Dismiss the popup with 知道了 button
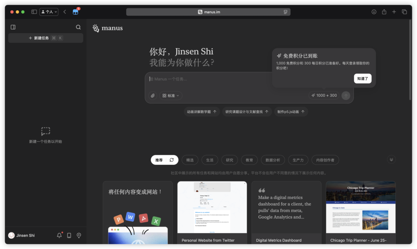This screenshot has width=417, height=249. point(362,78)
